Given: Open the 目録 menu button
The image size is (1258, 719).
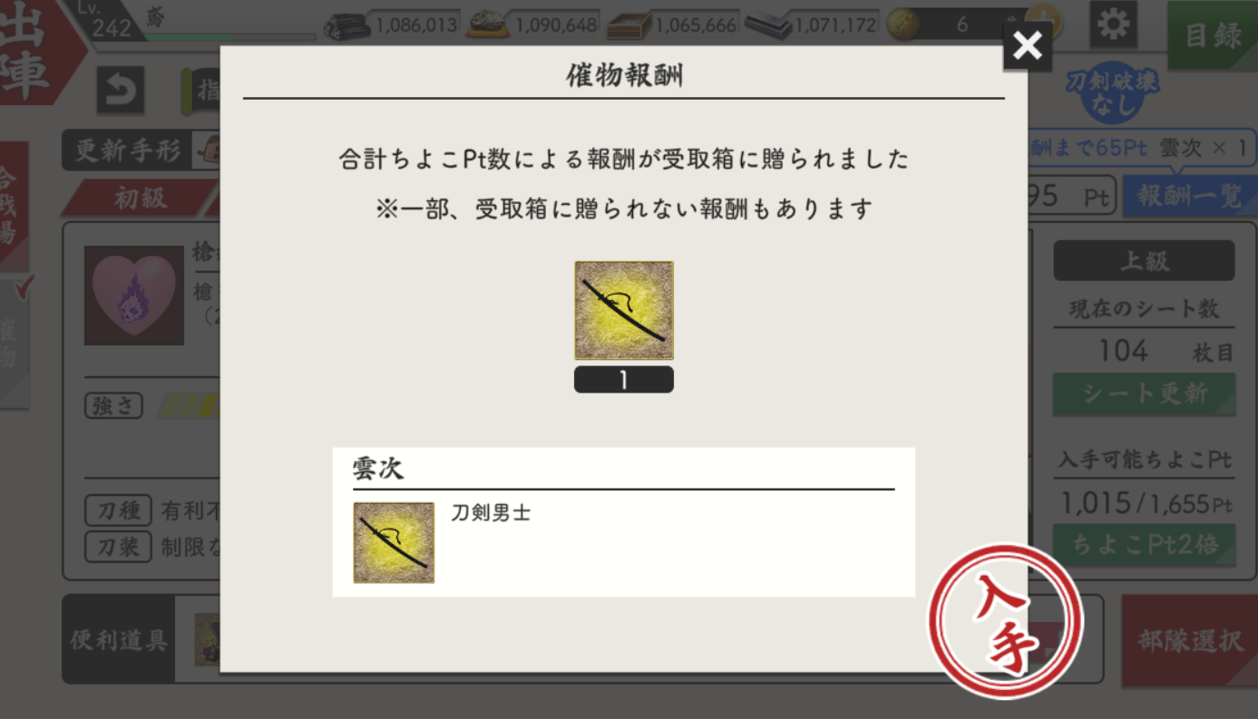Looking at the screenshot, I should [x=1212, y=35].
